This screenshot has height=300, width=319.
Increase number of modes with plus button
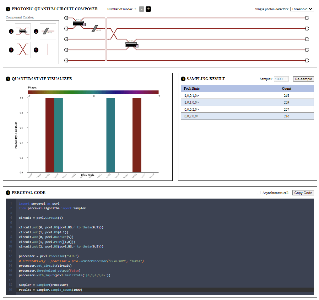(148, 9)
